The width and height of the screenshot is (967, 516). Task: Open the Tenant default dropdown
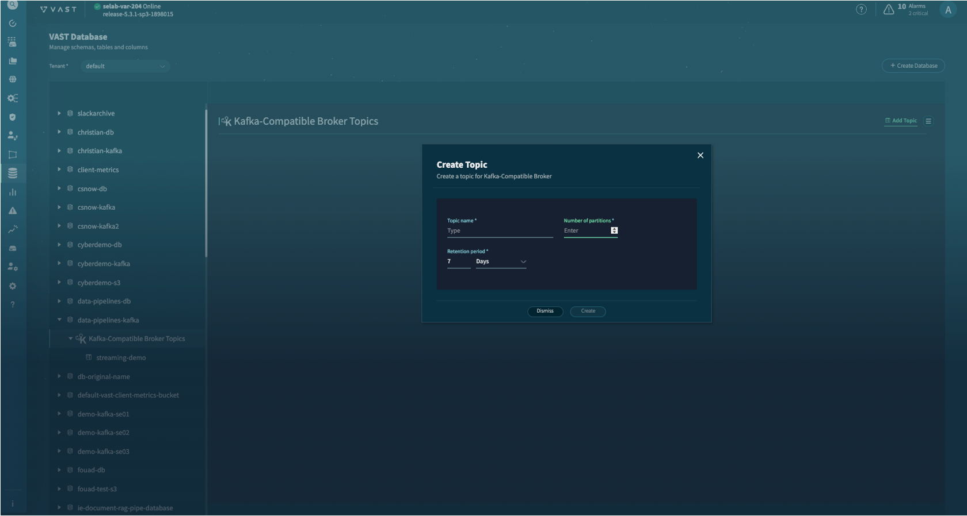pos(125,66)
